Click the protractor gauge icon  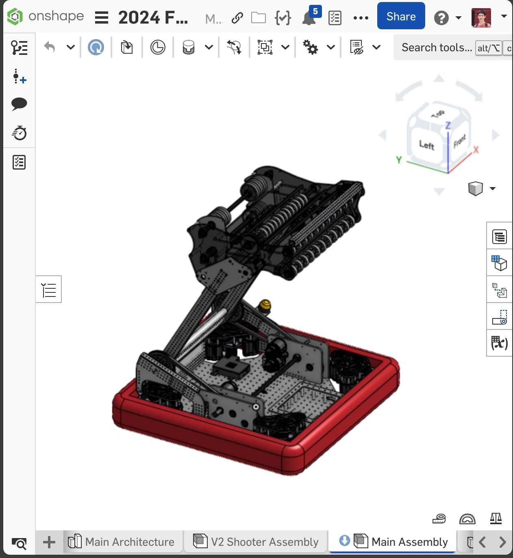(x=467, y=519)
